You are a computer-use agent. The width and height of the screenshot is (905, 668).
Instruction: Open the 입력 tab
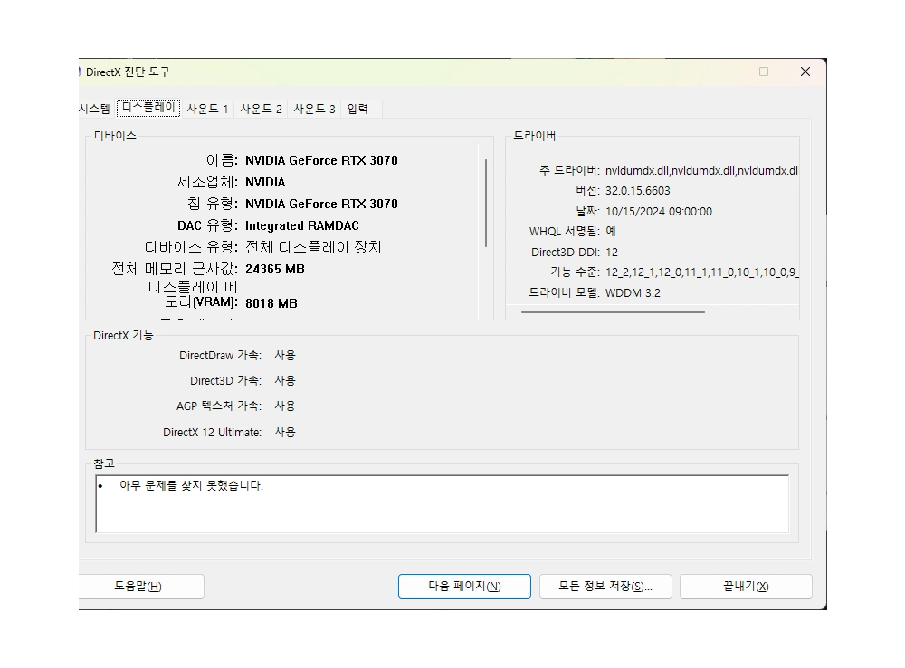coord(357,109)
